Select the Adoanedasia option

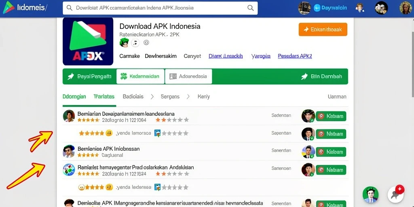point(188,76)
